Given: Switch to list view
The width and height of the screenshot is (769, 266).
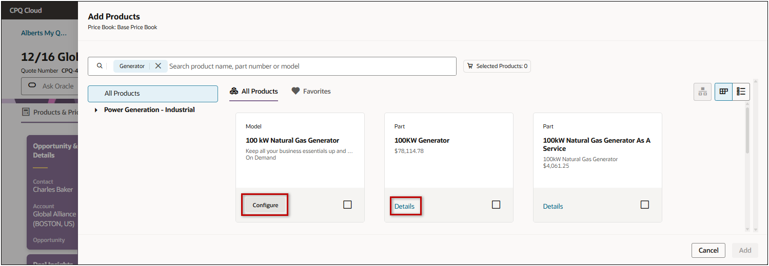Looking at the screenshot, I should 741,92.
